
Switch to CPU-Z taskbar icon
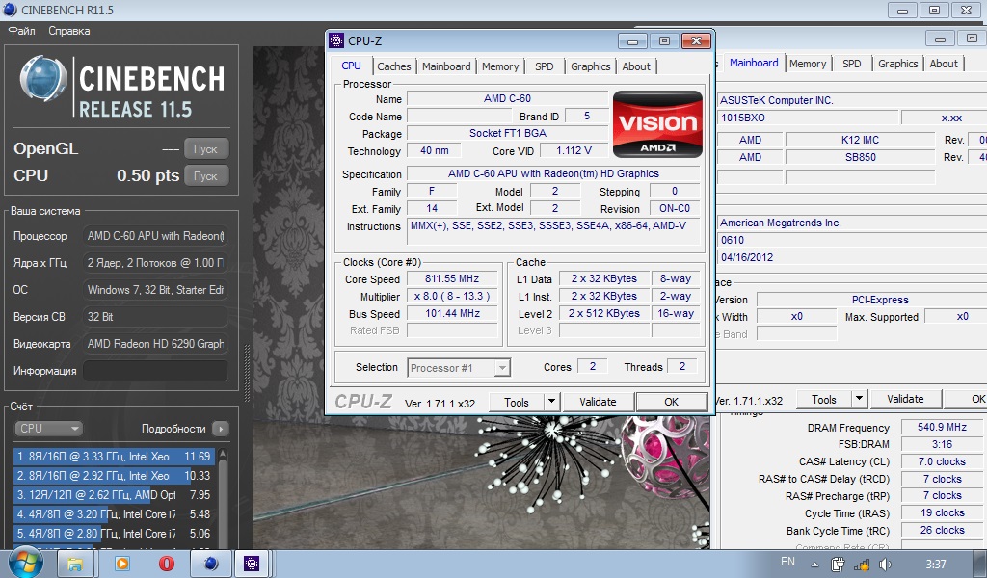[252, 564]
